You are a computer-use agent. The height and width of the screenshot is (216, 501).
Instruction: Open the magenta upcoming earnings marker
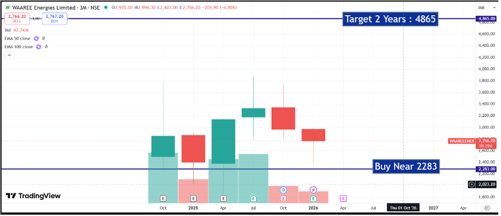(343, 199)
